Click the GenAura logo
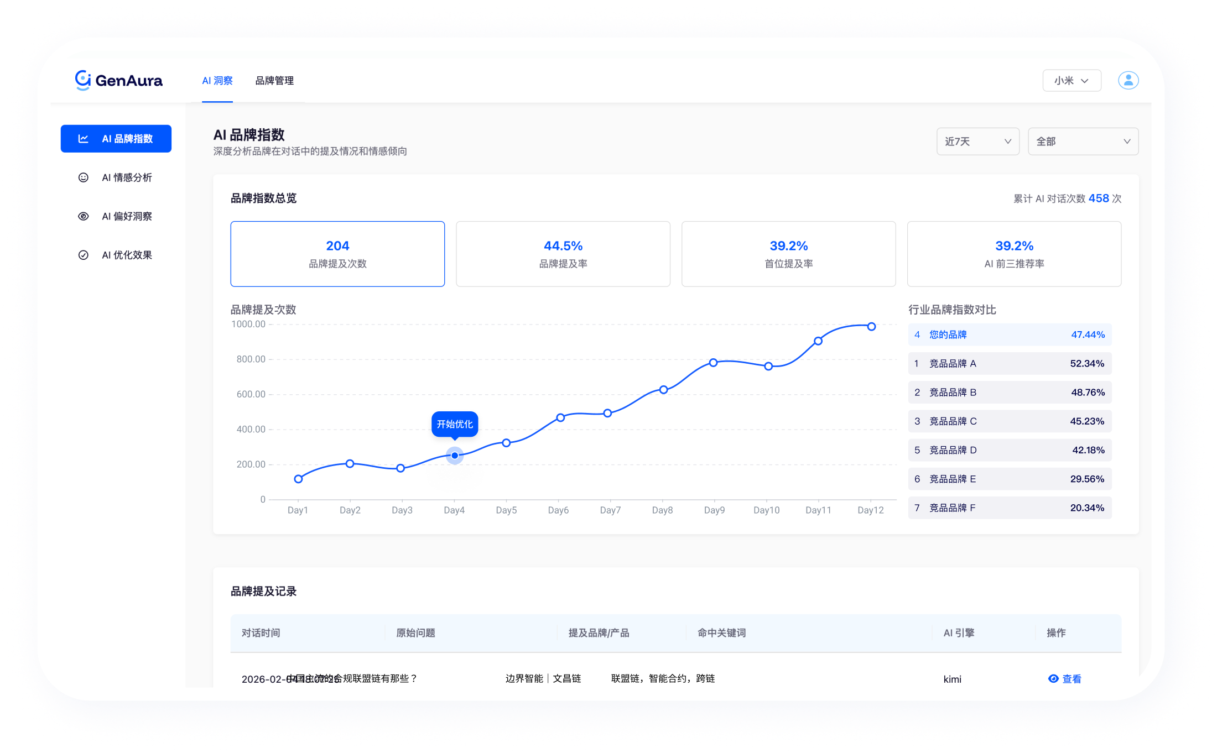Image resolution: width=1217 pixels, height=753 pixels. coord(118,80)
